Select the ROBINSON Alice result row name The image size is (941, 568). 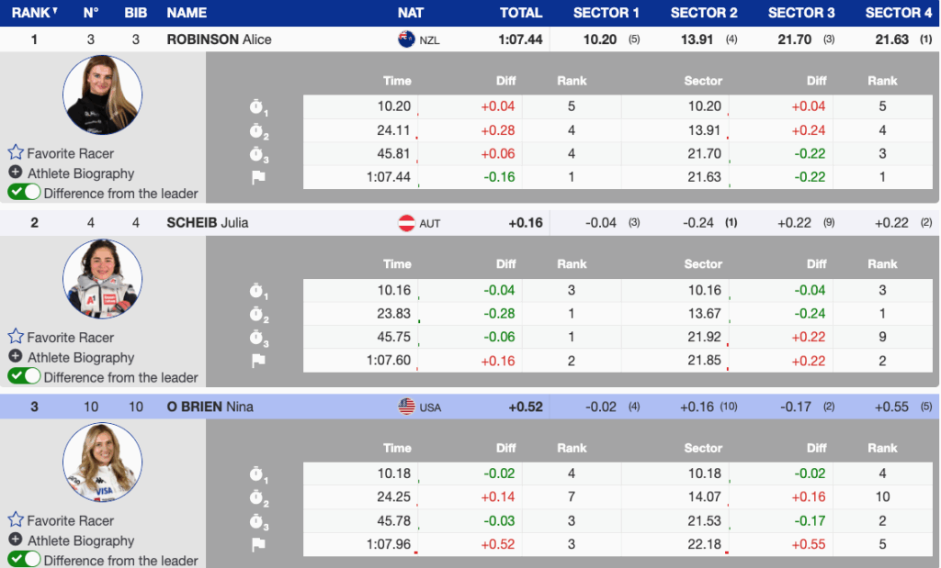click(x=219, y=39)
